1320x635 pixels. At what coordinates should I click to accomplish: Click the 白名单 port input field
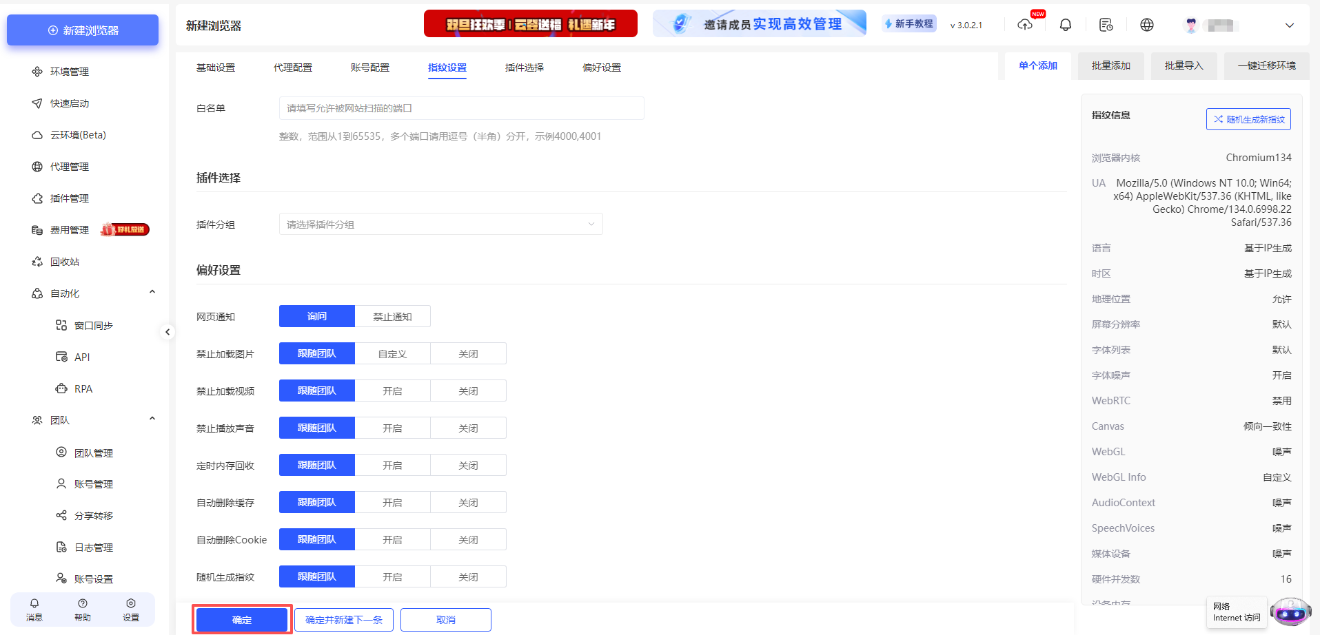[460, 108]
